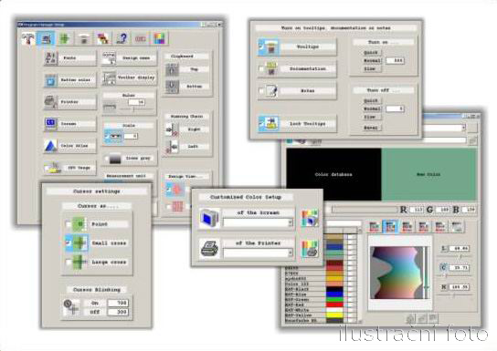This screenshot has width=497, height=351.
Task: Open the question mark help tab icon
Action: coord(122,38)
